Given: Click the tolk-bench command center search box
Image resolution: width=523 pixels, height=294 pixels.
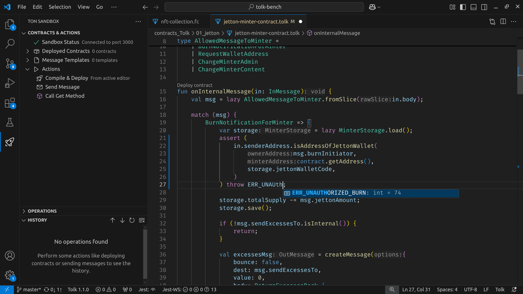Looking at the screenshot, I should tap(264, 7).
